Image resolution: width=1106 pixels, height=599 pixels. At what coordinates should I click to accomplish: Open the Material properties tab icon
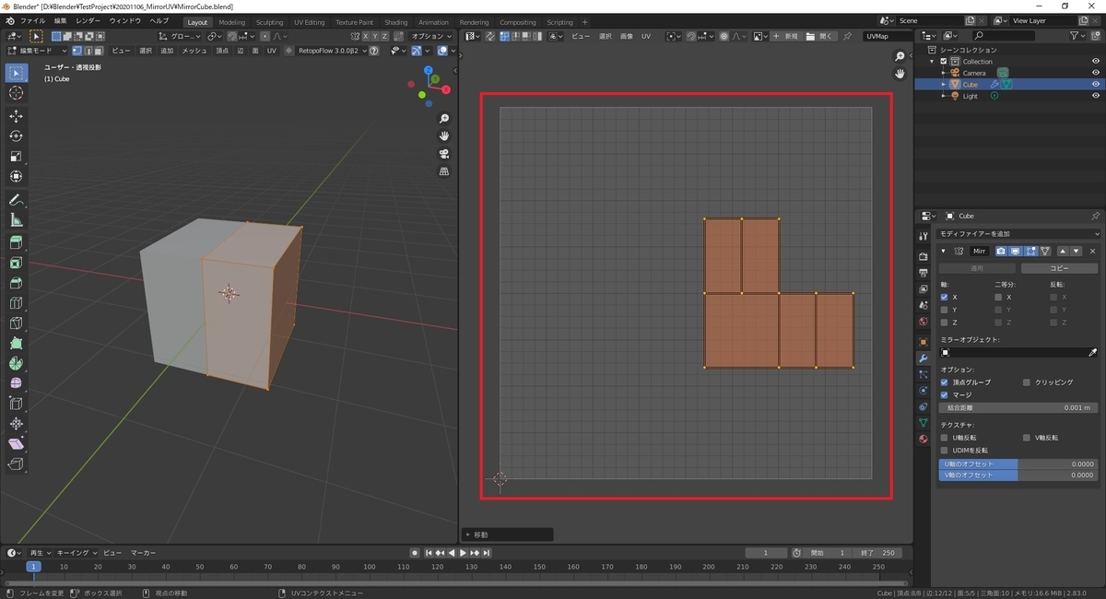[x=924, y=439]
